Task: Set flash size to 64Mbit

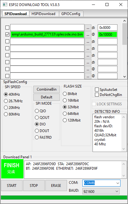Action: coord(71,114)
